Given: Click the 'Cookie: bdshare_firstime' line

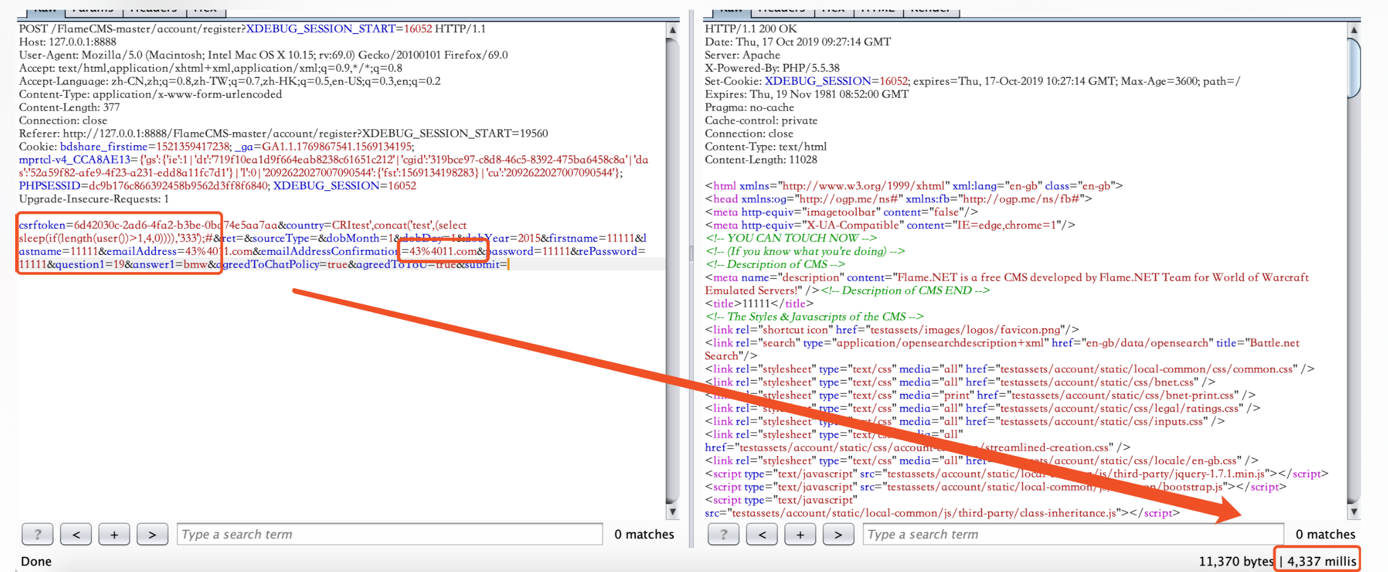Looking at the screenshot, I should (x=216, y=146).
